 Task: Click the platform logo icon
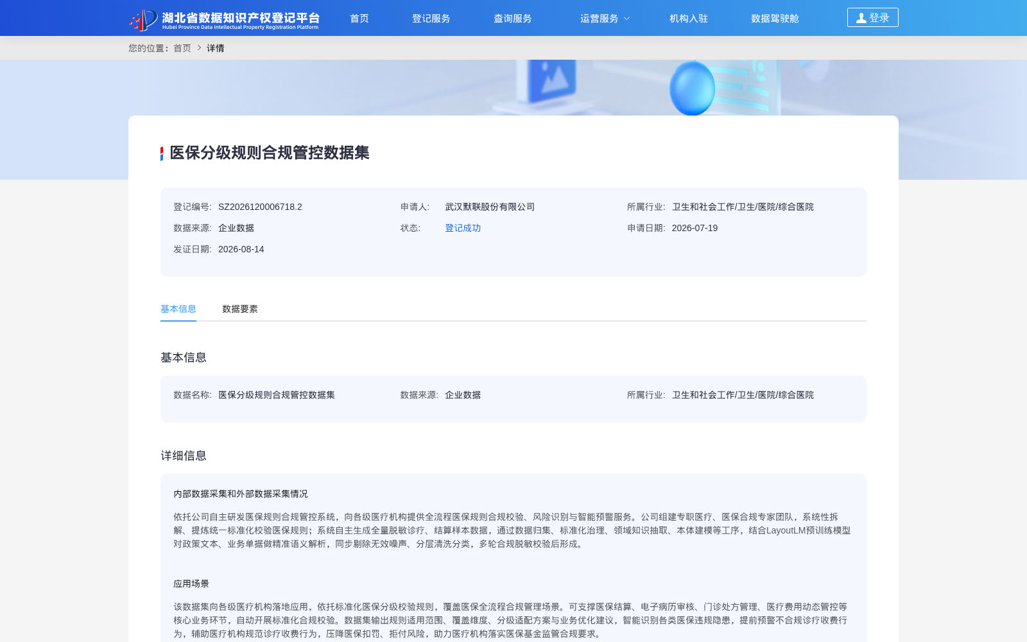point(143,19)
